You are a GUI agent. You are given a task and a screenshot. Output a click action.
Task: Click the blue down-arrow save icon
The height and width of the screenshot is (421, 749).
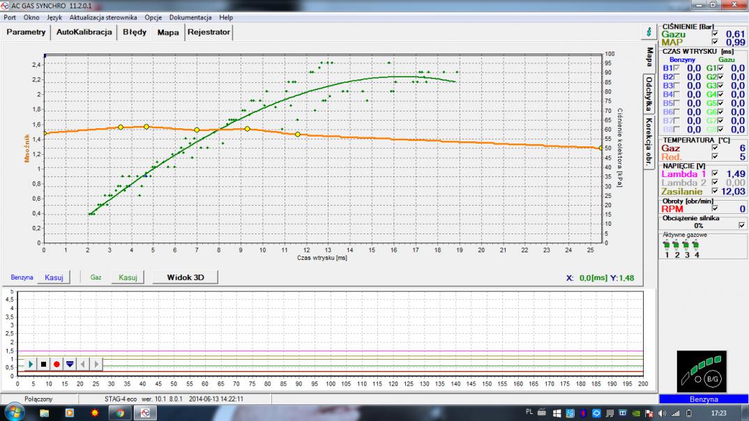click(x=69, y=364)
